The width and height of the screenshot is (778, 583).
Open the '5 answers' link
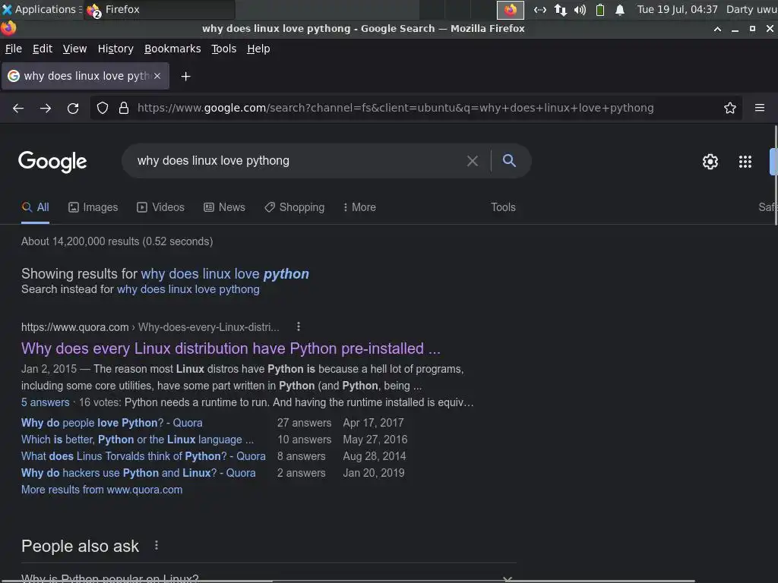pyautogui.click(x=45, y=402)
